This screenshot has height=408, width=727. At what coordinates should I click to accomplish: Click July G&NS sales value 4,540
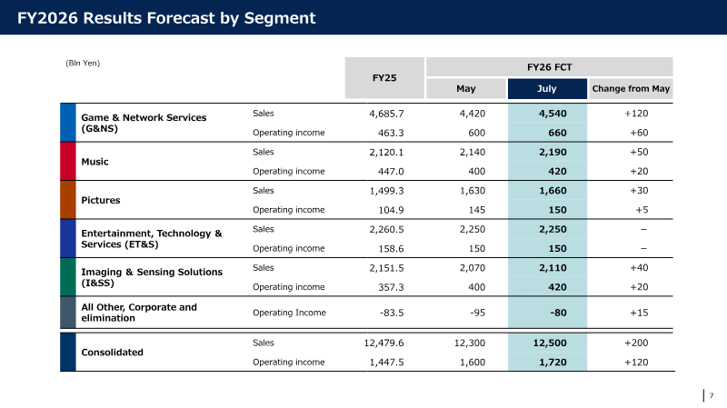(553, 114)
